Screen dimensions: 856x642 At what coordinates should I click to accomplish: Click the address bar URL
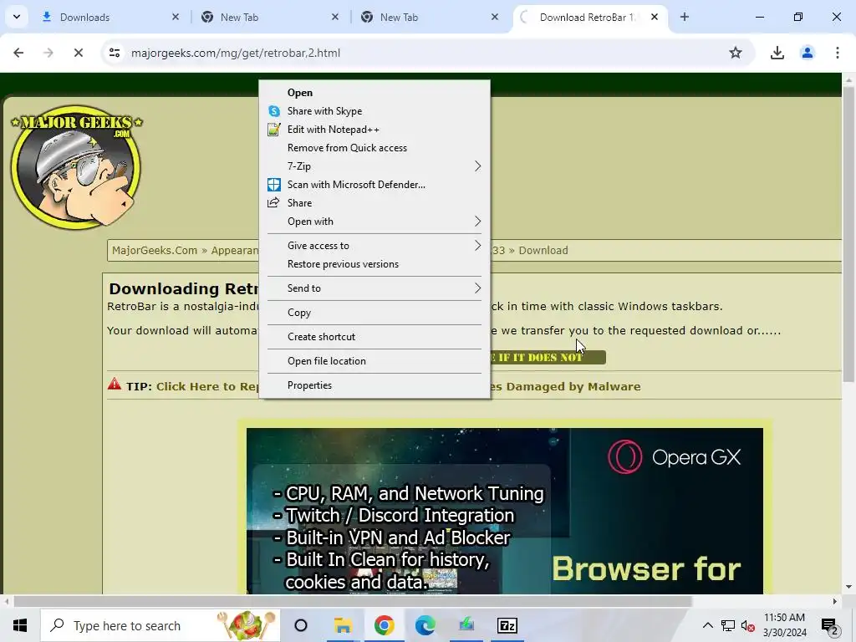pos(235,53)
